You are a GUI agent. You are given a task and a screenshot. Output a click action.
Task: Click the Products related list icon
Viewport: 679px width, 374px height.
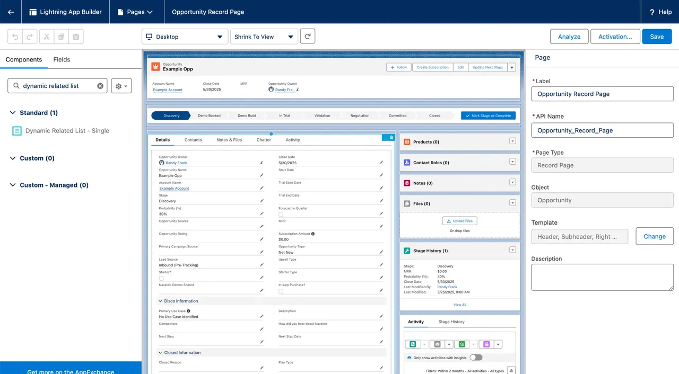[x=407, y=142]
